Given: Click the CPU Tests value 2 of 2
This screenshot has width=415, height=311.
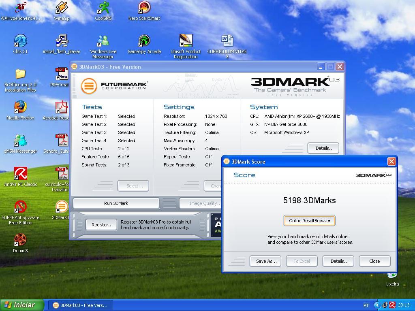Looking at the screenshot, I should point(124,149).
